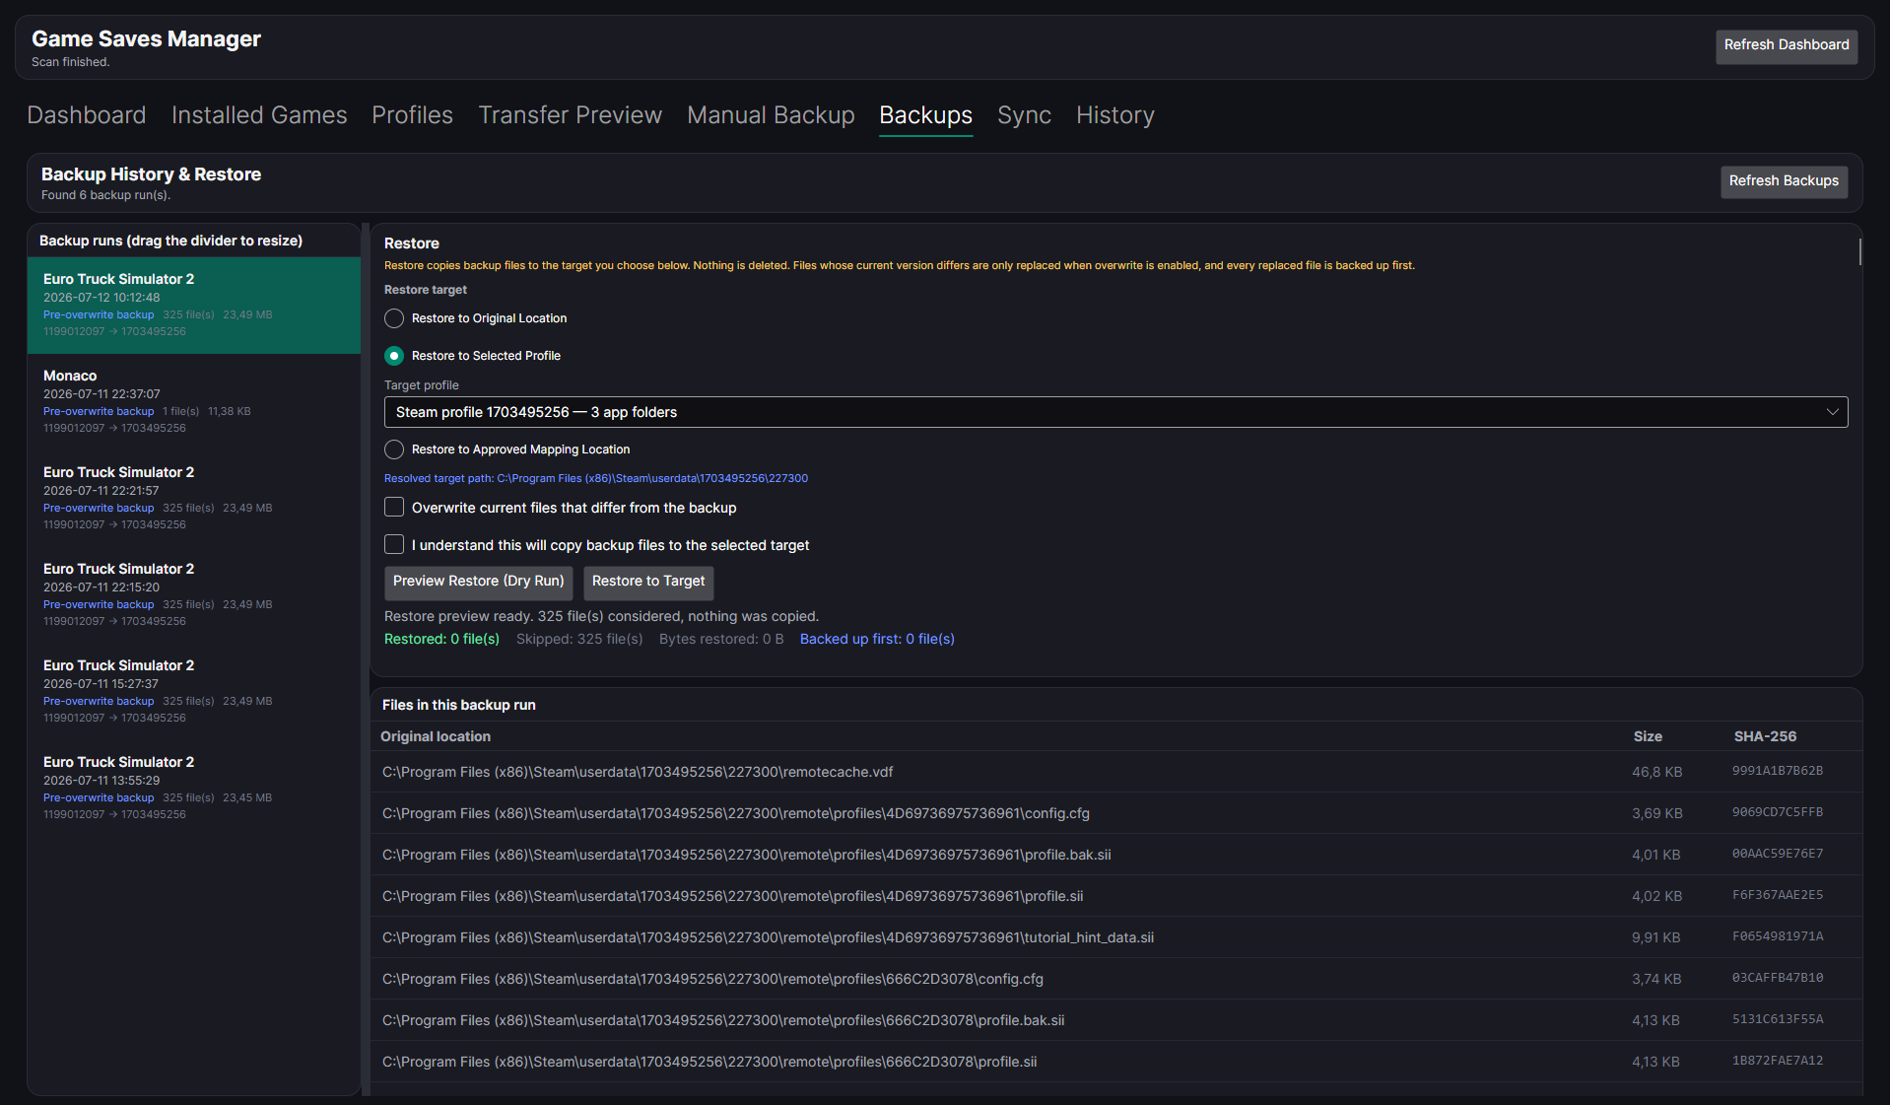The height and width of the screenshot is (1105, 1890).
Task: Run Preview Restore (Dry Run)
Action: click(478, 582)
